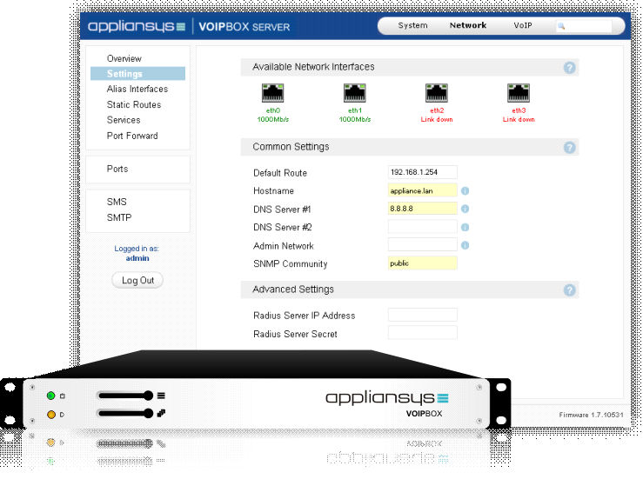Click the header search box
The width and height of the screenshot is (643, 479).
click(584, 26)
